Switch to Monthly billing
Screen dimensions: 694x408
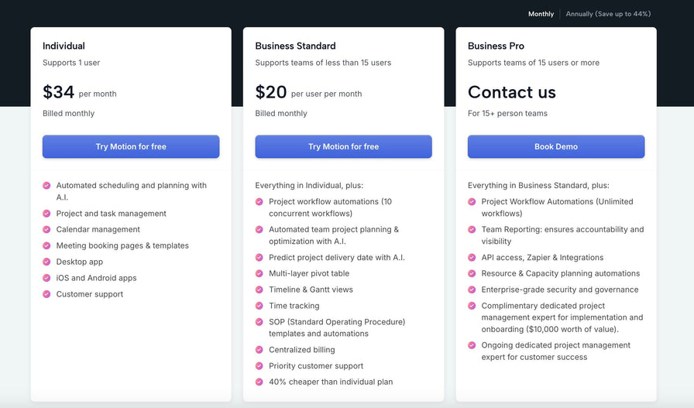(541, 14)
